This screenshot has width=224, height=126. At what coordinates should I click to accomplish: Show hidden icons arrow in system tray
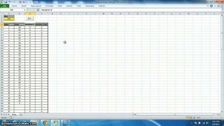point(191,123)
